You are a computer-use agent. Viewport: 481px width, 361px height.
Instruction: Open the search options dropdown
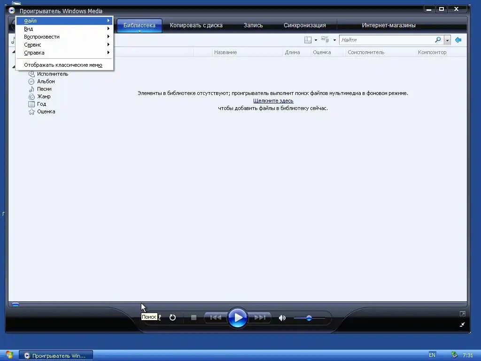click(x=447, y=40)
